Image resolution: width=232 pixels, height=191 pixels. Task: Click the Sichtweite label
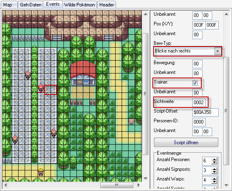pos(164,101)
